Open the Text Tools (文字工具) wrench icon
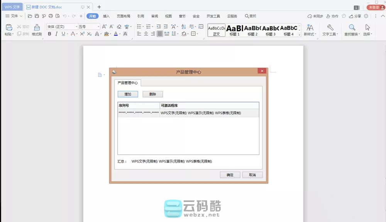 coord(330,27)
